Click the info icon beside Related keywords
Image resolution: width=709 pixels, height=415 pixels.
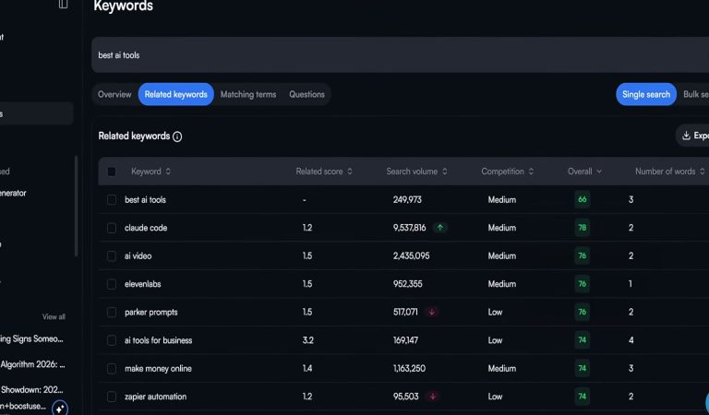177,136
